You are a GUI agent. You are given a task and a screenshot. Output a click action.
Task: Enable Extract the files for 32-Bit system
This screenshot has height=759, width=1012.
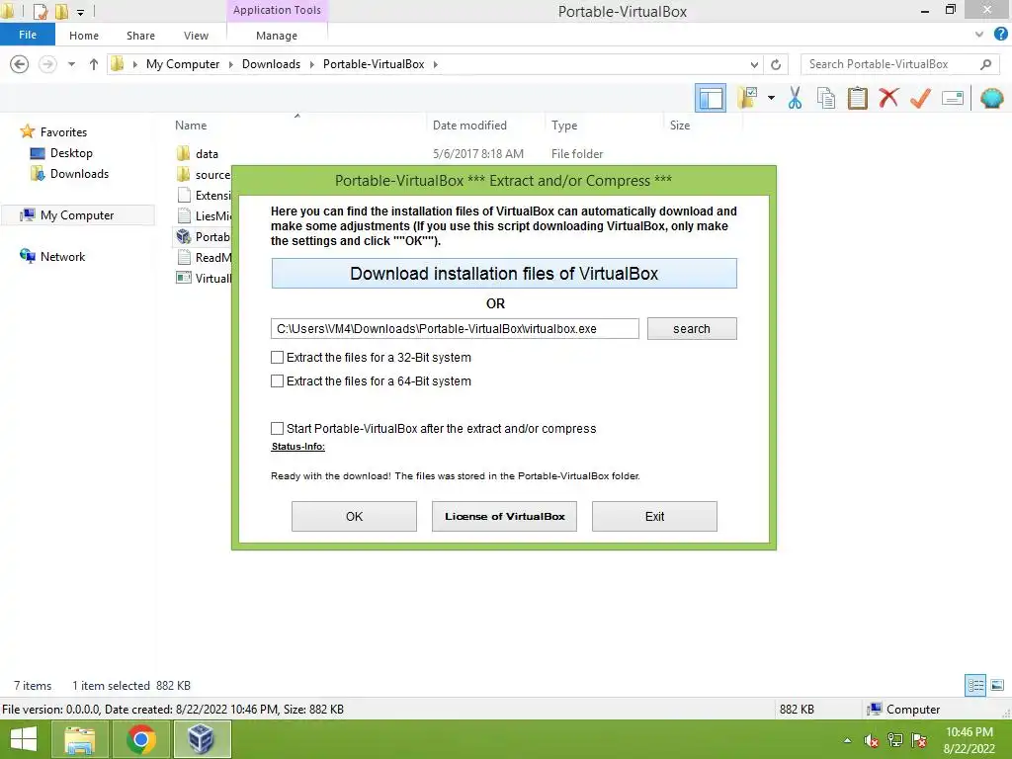pos(277,357)
